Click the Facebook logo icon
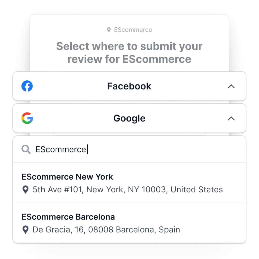This screenshot has width=259, height=259. pos(27,86)
